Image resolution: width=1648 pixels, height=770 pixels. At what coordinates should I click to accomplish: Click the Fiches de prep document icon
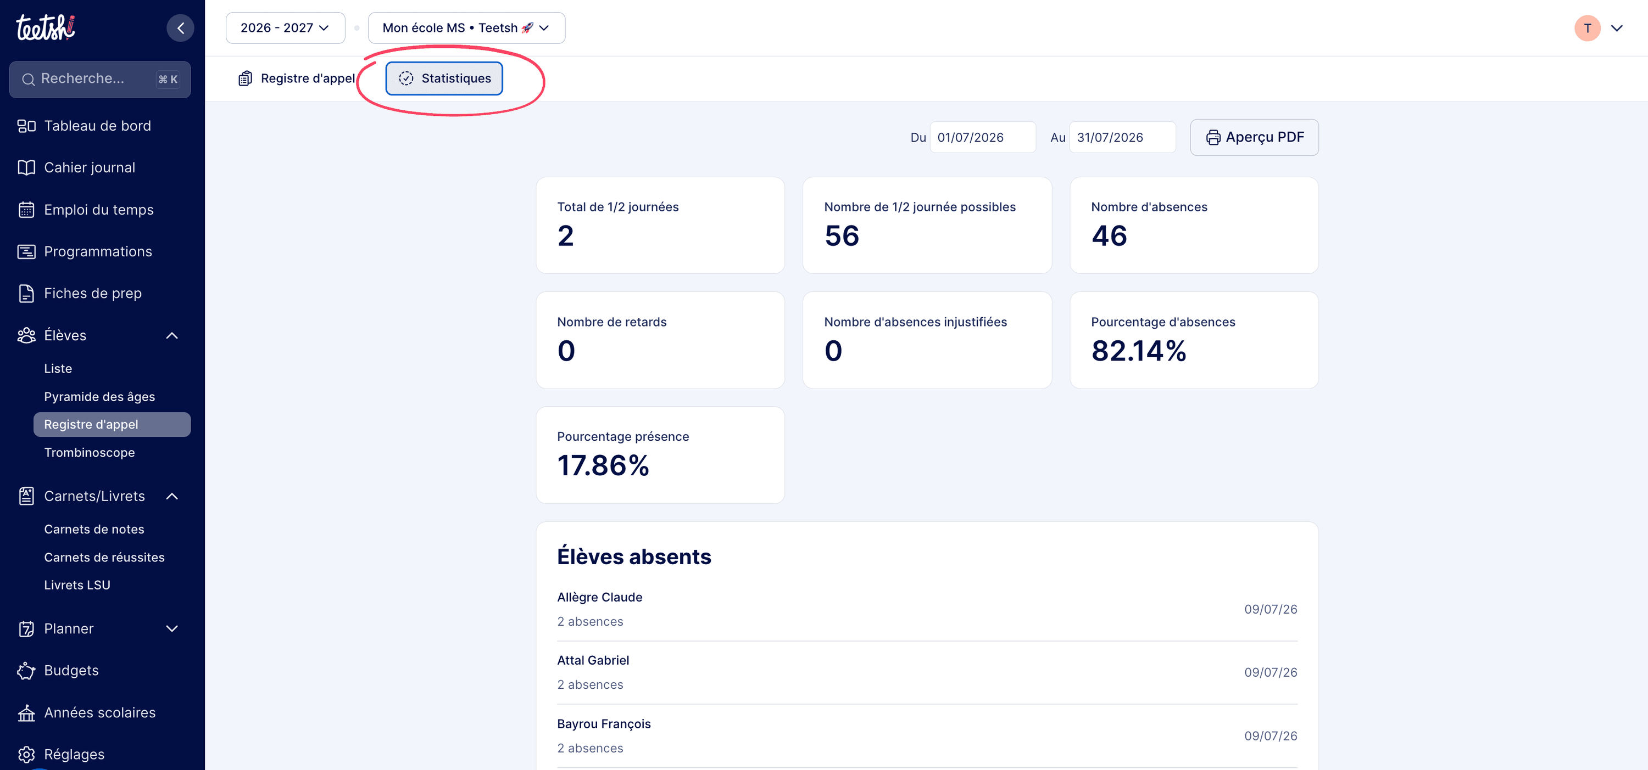point(26,293)
